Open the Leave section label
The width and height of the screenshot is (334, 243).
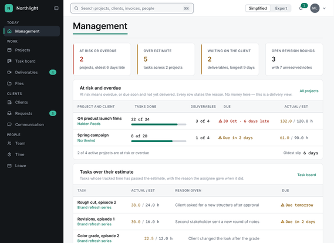tap(21, 166)
